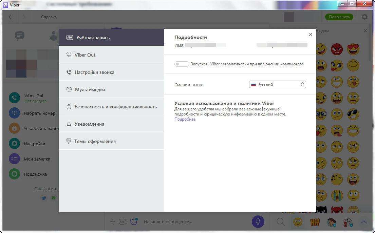Click the Установить пароль lock icon

14,128
